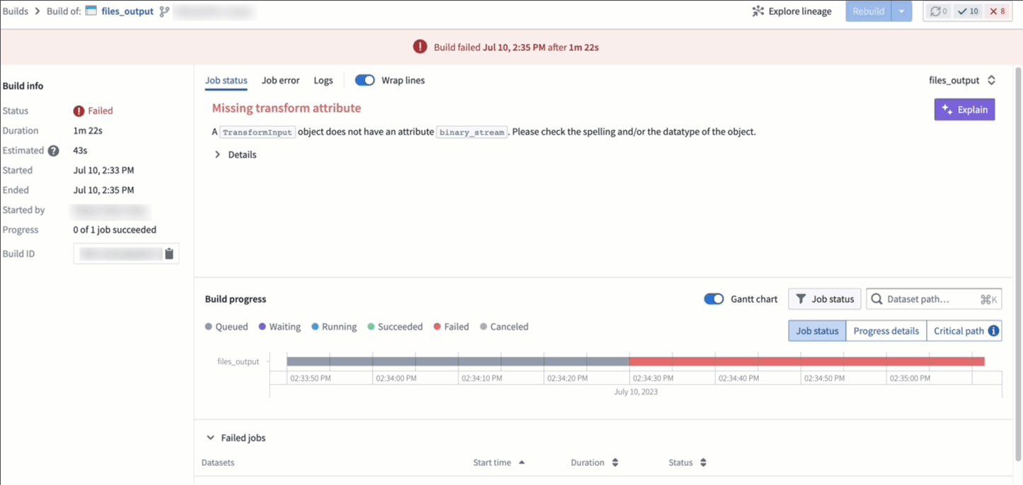Click the 0 of 1 job succeeded text
Screen dimensions: 1023x485
pyautogui.click(x=115, y=230)
